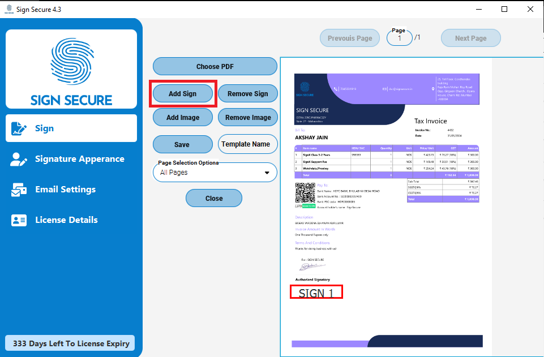The width and height of the screenshot is (544, 357).
Task: Minimize the Sign Secure window
Action: pyautogui.click(x=479, y=10)
